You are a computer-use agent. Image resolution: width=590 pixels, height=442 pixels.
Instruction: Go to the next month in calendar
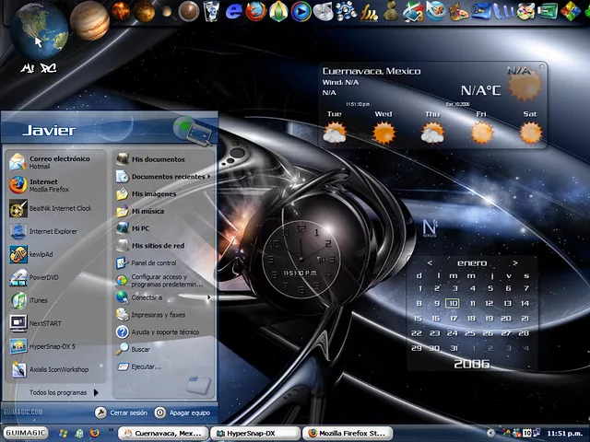[514, 262]
